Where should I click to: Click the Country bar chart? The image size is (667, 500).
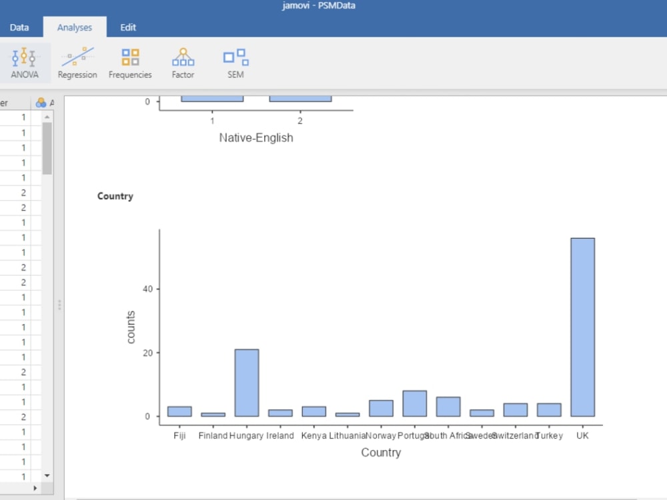(x=380, y=327)
